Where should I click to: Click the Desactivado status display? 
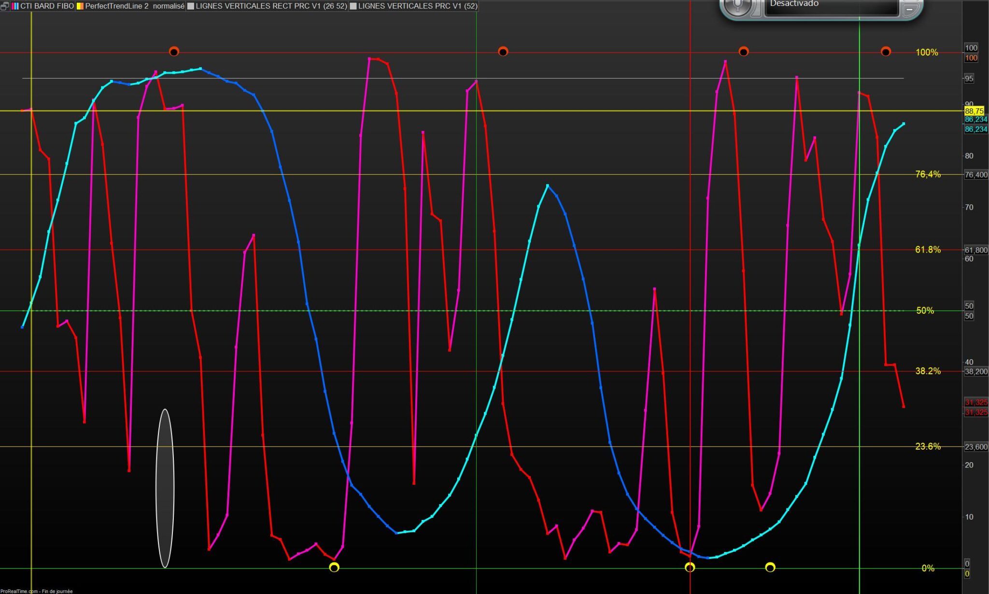coord(831,6)
